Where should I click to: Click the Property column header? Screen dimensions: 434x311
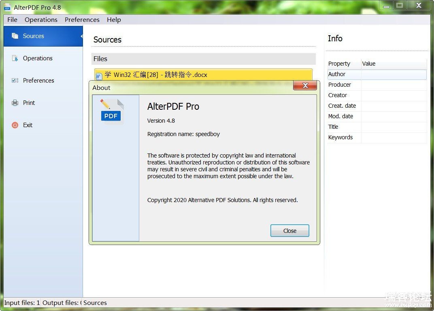344,64
